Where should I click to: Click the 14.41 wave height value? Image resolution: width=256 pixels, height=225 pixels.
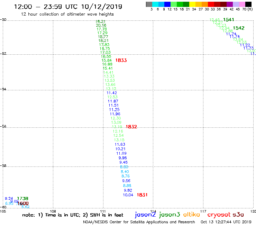click(108, 72)
